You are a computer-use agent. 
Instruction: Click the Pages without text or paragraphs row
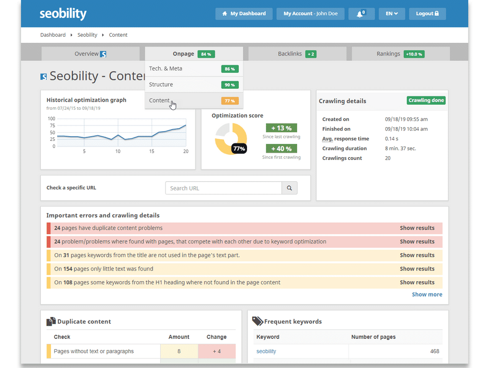tap(141, 352)
